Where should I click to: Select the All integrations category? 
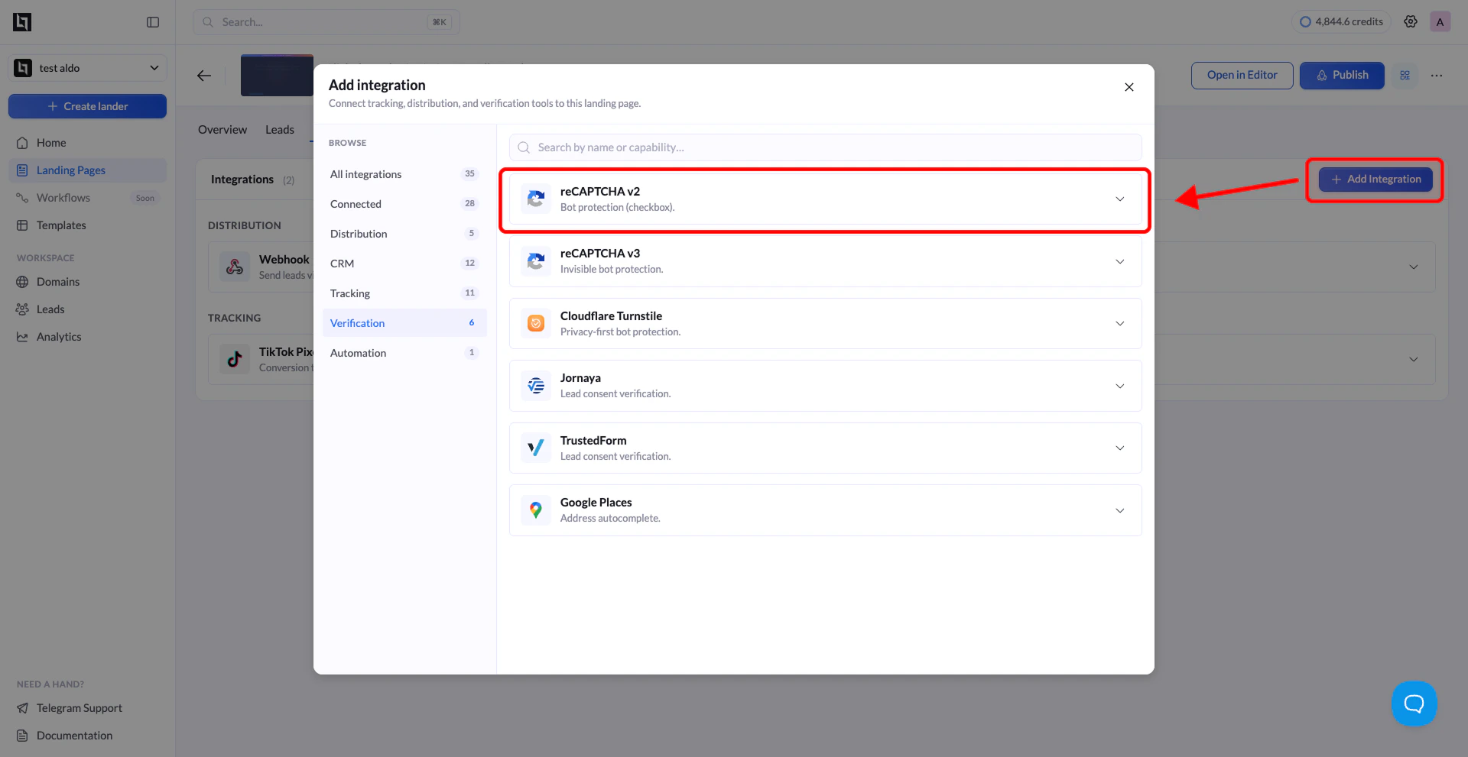[x=404, y=174]
